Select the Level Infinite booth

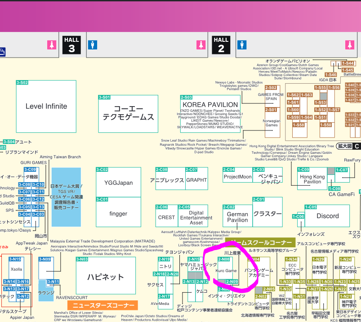coord(46,107)
